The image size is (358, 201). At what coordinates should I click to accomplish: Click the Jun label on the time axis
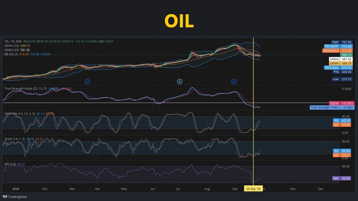pos(153,189)
